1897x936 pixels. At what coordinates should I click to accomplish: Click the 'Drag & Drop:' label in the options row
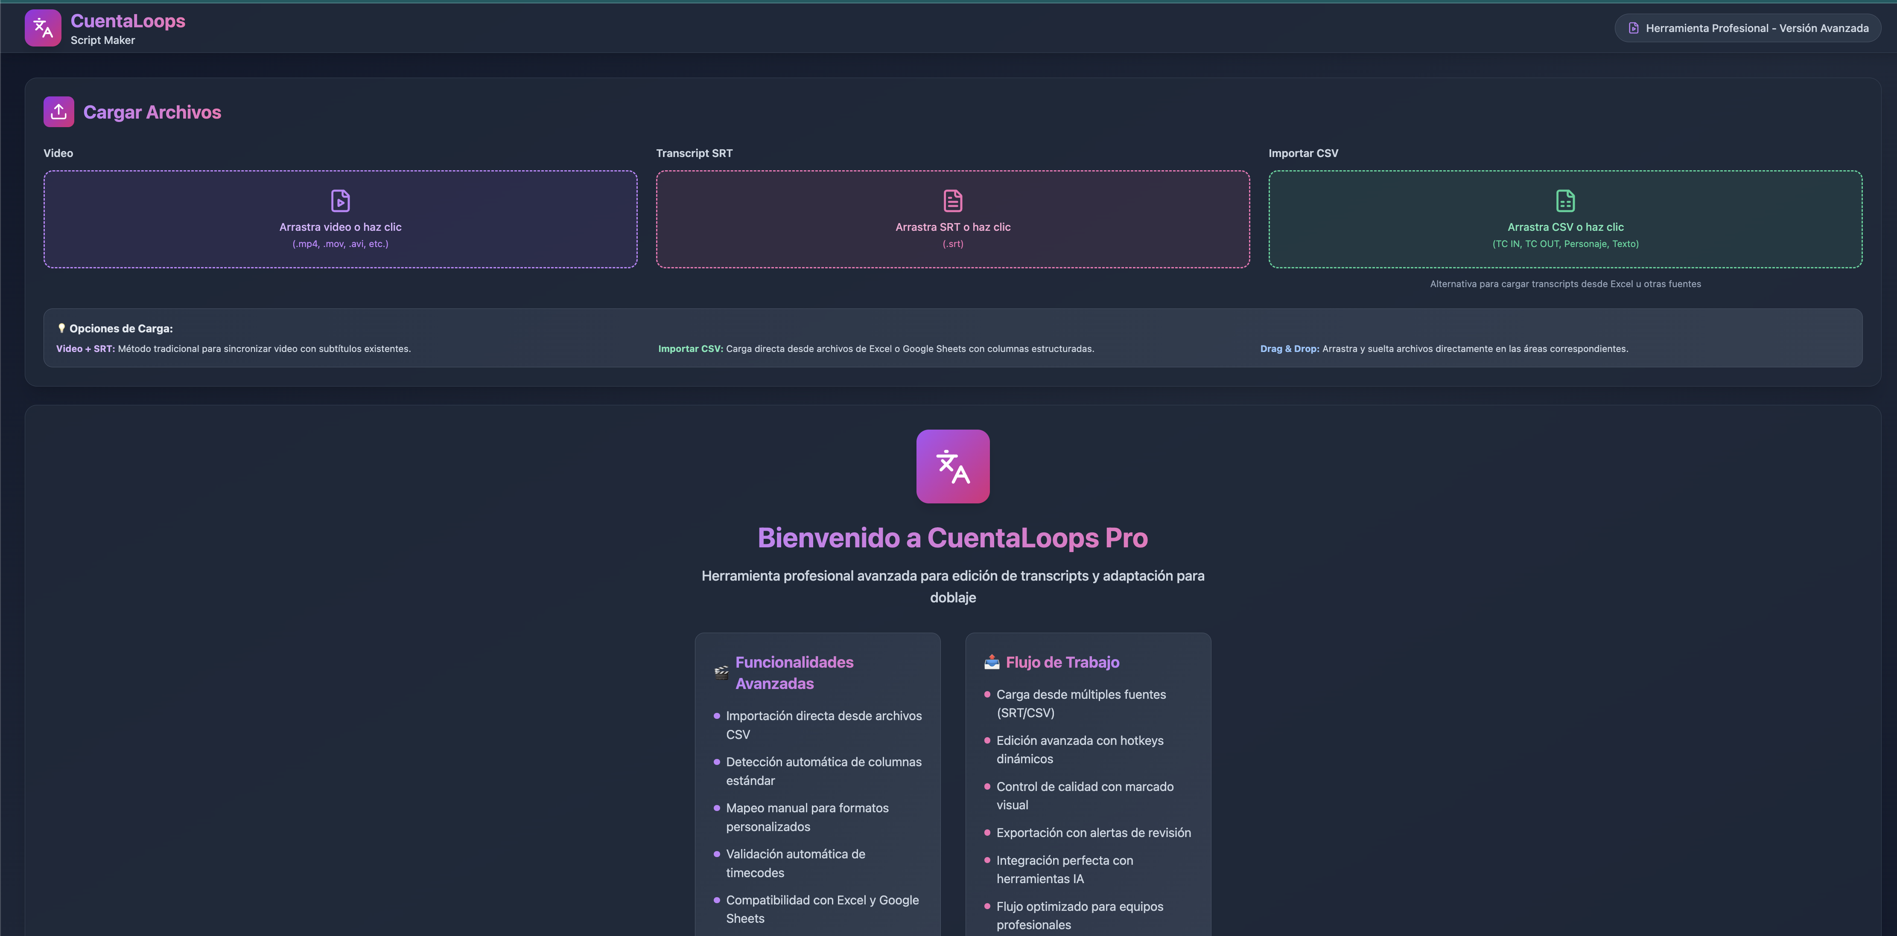pos(1290,349)
